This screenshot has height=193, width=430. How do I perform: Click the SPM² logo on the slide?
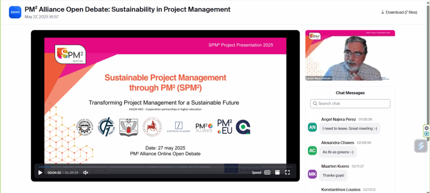pyautogui.click(x=70, y=54)
